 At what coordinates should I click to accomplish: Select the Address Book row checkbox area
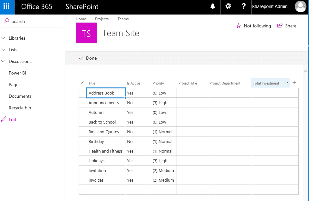(82, 93)
